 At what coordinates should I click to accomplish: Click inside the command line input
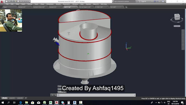pyautogui.click(x=96, y=95)
